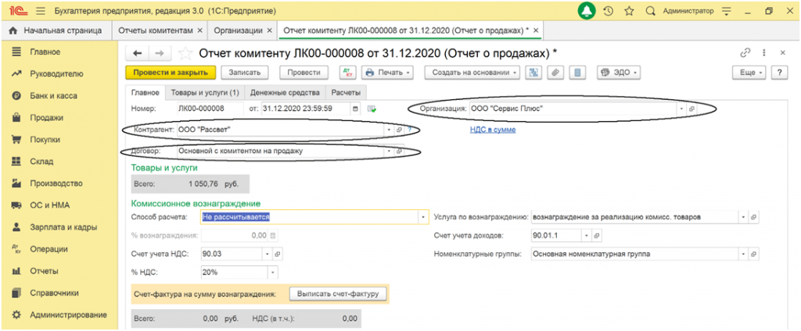The width and height of the screenshot is (801, 331).
Task: Open the notifications bell icon
Action: (587, 11)
